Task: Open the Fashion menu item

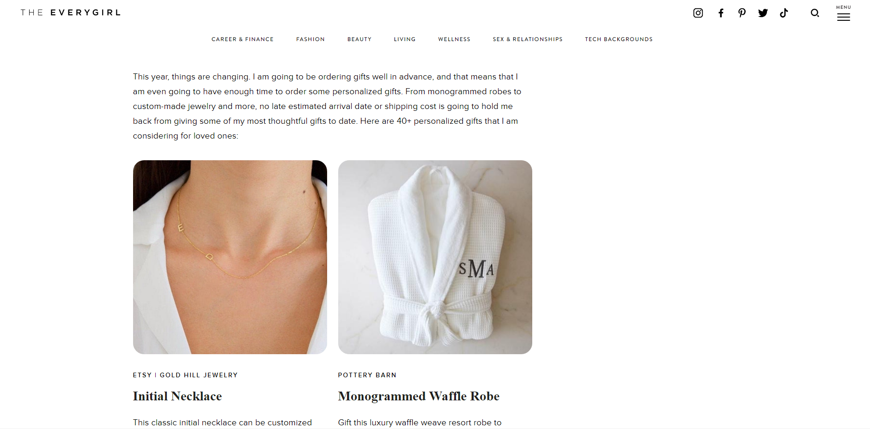Action: [x=310, y=39]
